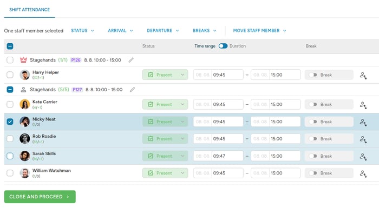Image resolution: width=379 pixels, height=208 pixels.
Task: Open William Watchman's avatar
Action: pyautogui.click(x=25, y=173)
